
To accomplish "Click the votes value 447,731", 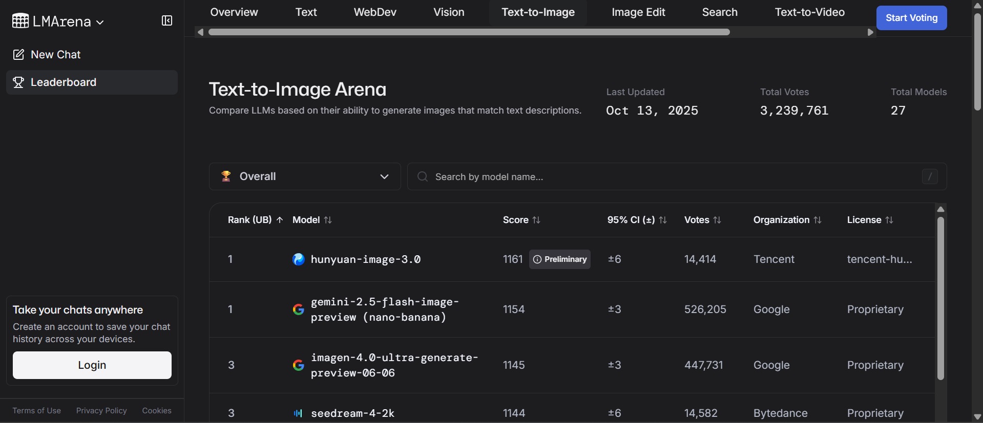I will [704, 365].
